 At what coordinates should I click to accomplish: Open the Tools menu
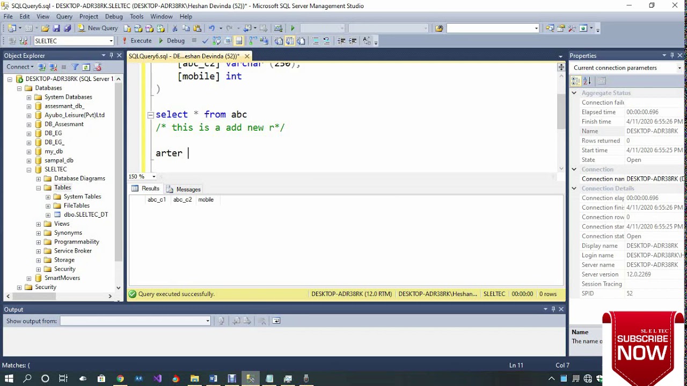point(137,17)
